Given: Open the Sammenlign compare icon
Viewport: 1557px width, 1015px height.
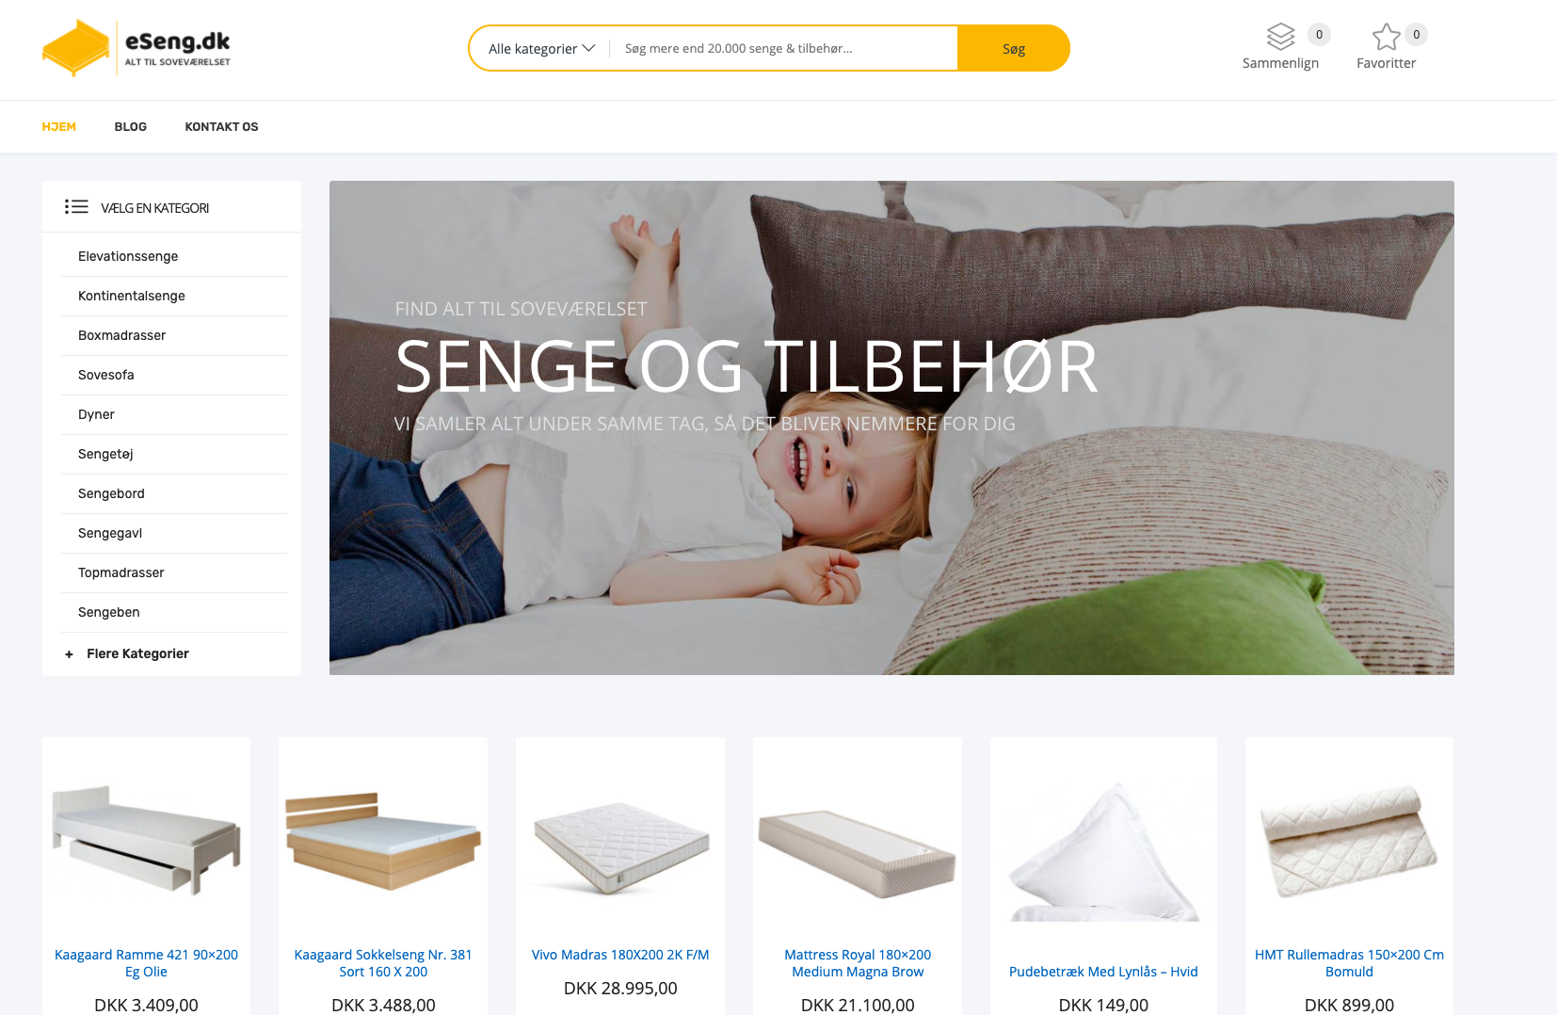Looking at the screenshot, I should click(x=1280, y=37).
